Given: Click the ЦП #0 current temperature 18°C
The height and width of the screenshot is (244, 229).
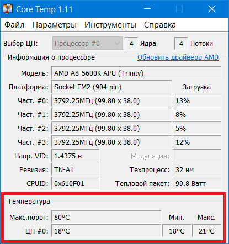Looking at the screenshot, I should pos(106,231).
